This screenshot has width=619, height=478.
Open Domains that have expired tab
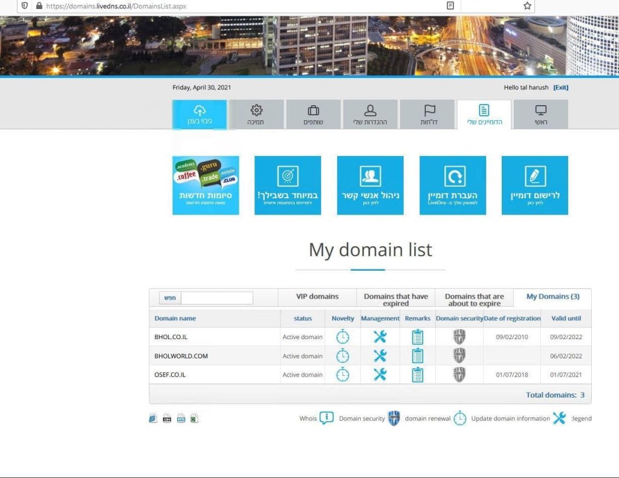(x=395, y=300)
